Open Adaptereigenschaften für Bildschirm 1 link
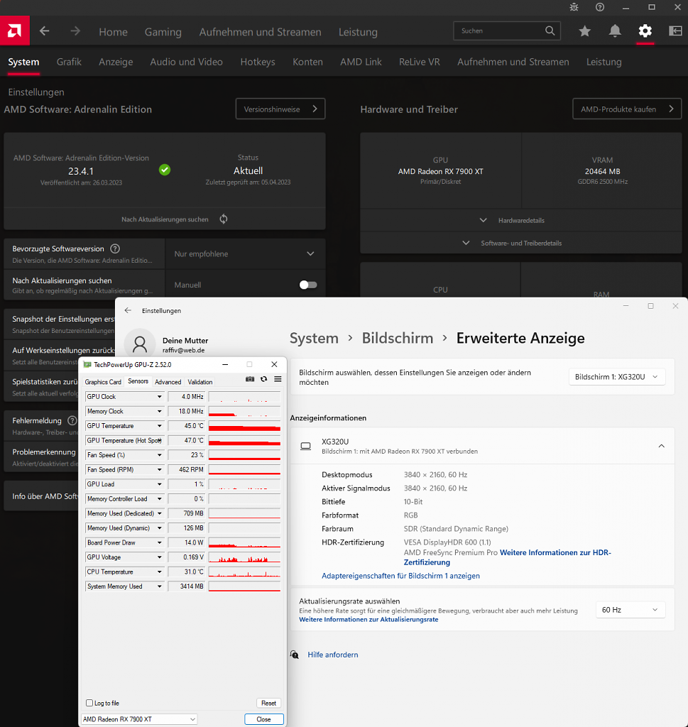Viewport: 688px width, 727px height. coord(400,575)
